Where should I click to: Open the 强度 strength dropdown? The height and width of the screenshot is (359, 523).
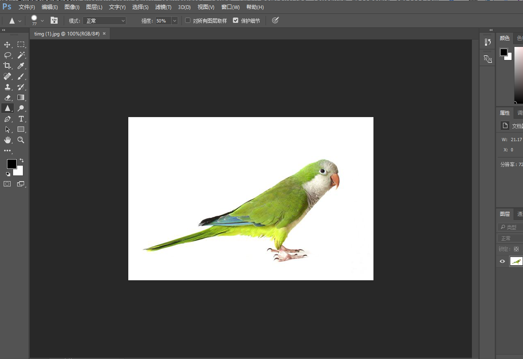(x=174, y=20)
